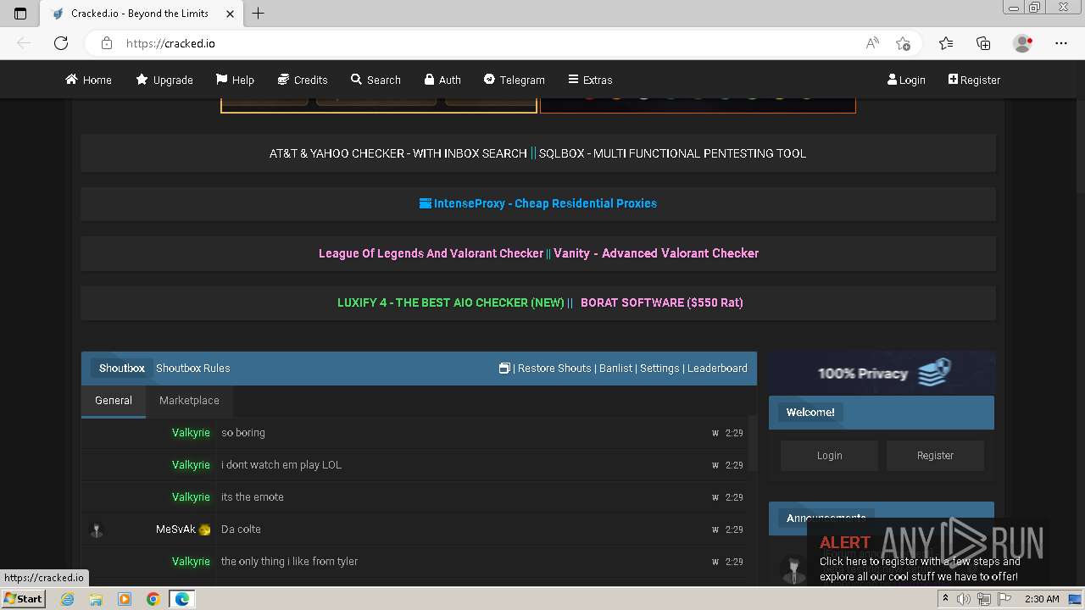Open BORAT SOFTWARE link
Viewport: 1085px width, 610px height.
point(662,302)
